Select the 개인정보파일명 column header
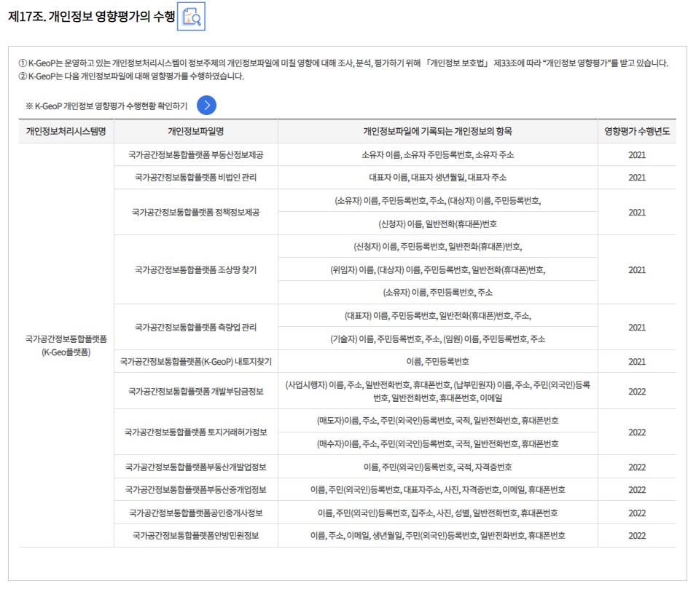 click(x=195, y=131)
